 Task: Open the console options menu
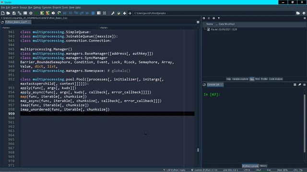tap(305, 85)
